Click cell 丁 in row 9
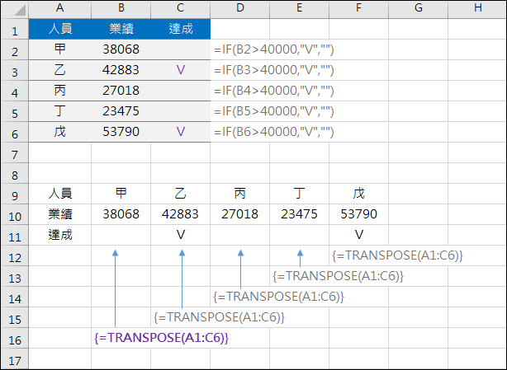Viewport: 507px width, 370px height. point(300,194)
